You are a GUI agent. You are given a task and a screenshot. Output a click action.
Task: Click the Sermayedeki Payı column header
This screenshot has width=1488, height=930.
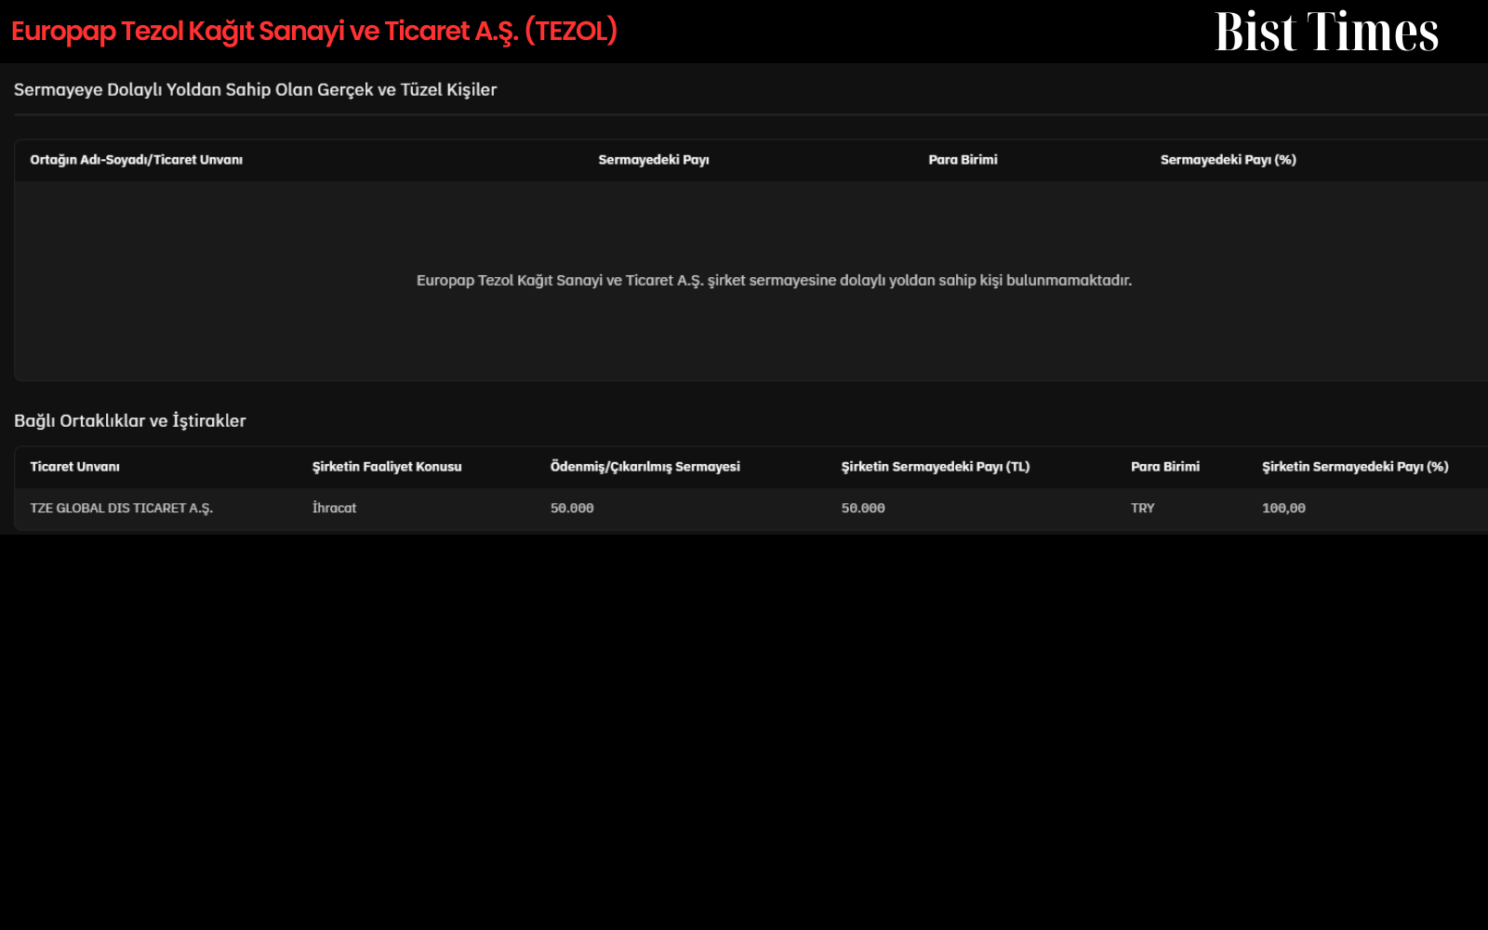(654, 160)
